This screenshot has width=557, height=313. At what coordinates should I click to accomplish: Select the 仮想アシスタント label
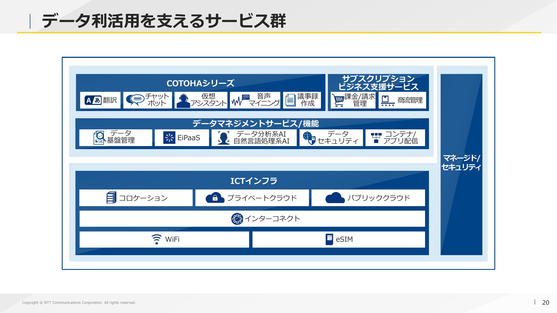click(x=208, y=100)
